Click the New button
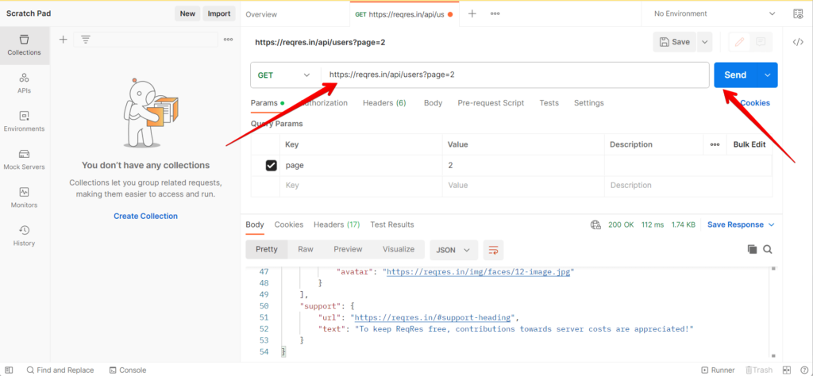 pyautogui.click(x=187, y=14)
